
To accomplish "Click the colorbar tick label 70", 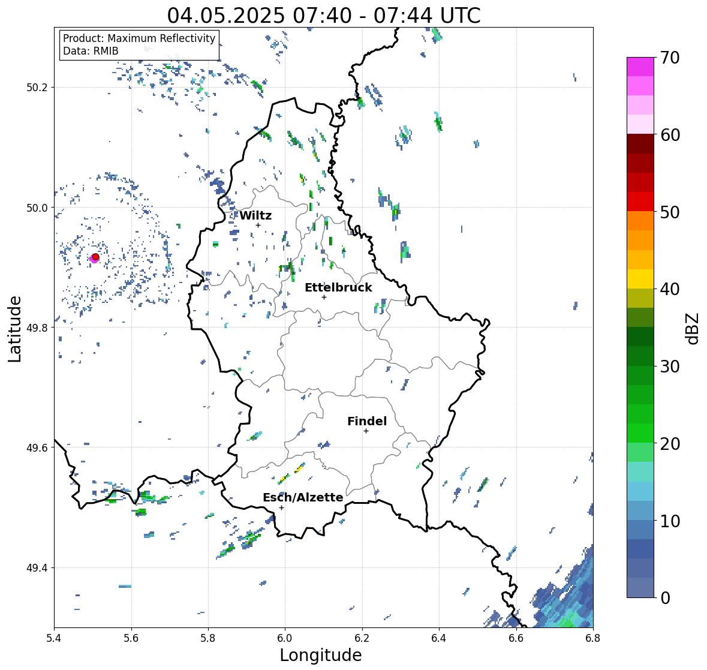I will tap(670, 58).
